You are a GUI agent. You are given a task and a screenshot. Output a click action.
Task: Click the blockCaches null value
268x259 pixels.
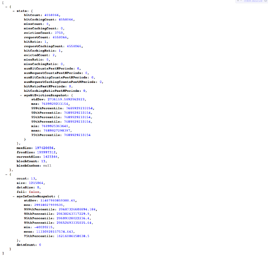click(47, 166)
